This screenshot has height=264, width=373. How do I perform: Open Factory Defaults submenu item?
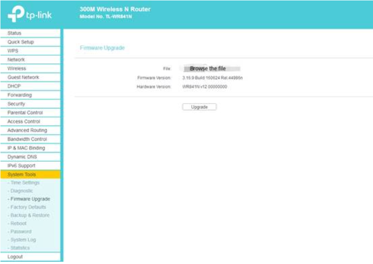pyautogui.click(x=28, y=207)
